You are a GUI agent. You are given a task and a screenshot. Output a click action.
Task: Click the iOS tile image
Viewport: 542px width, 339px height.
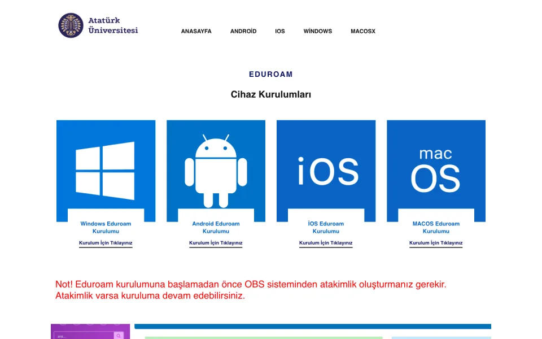326,171
